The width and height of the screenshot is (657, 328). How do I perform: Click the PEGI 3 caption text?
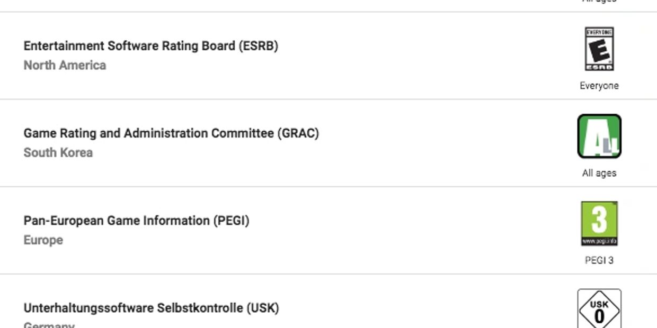pos(599,260)
